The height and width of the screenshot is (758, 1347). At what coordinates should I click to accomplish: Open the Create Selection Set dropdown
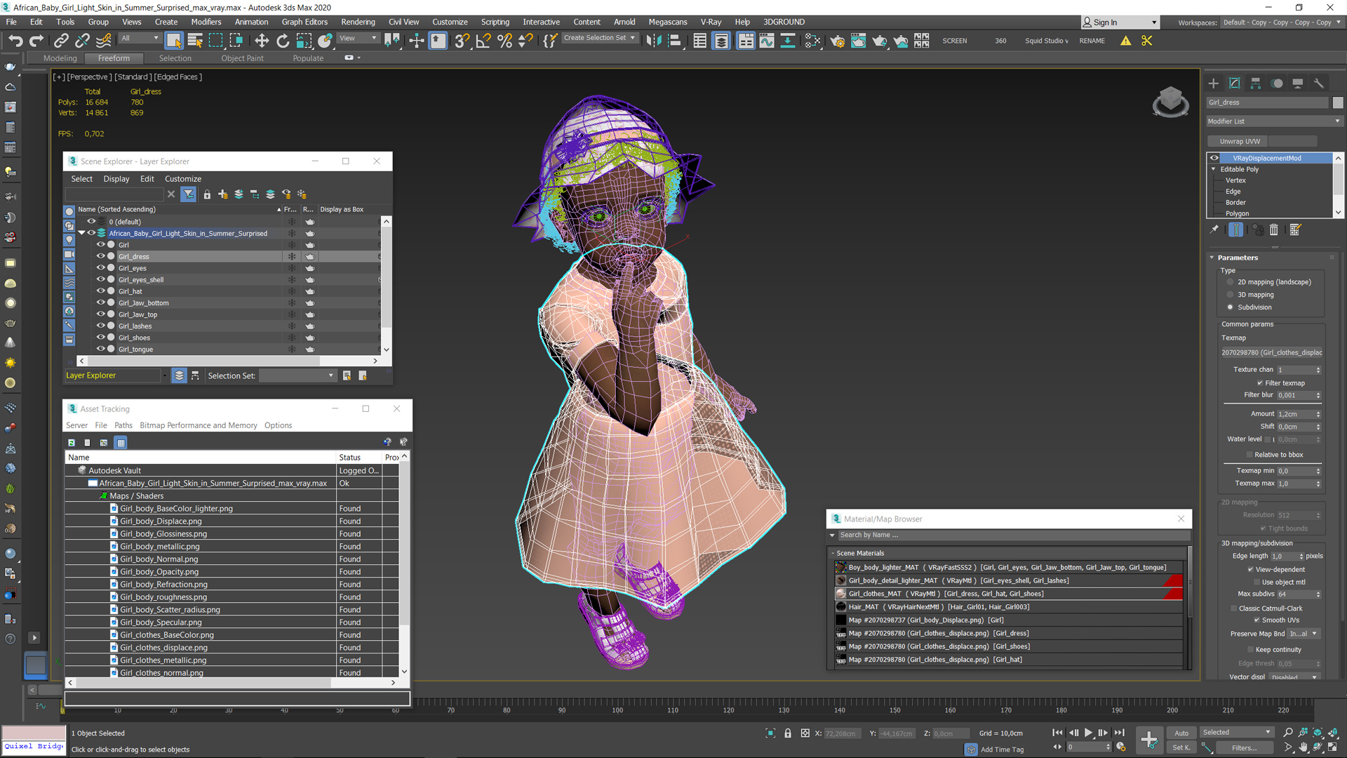click(600, 38)
